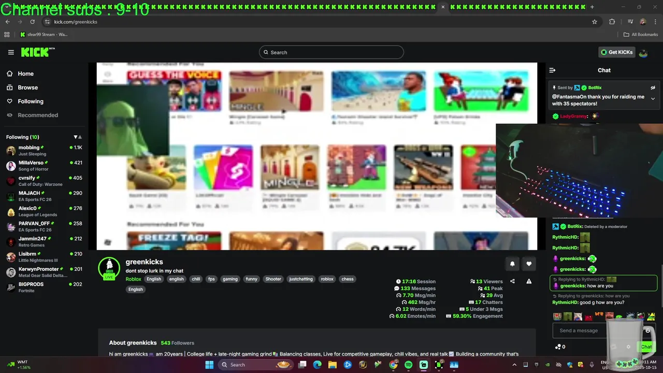Open the WMT stock widget
The image size is (663, 373).
(x=18, y=365)
